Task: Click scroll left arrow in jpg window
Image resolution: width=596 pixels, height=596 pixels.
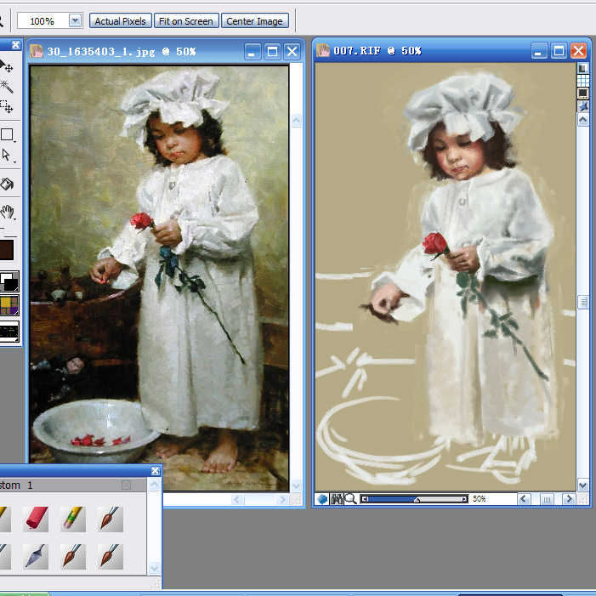Action: tap(237, 499)
